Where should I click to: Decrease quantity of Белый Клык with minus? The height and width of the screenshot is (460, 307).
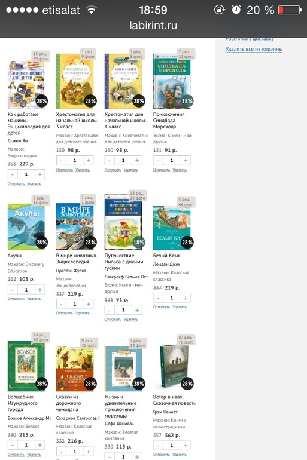pos(158,298)
